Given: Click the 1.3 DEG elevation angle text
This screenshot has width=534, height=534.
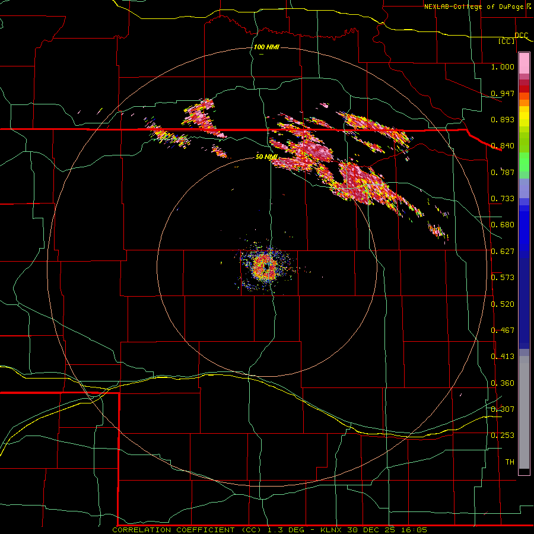Looking at the screenshot, I should (287, 530).
